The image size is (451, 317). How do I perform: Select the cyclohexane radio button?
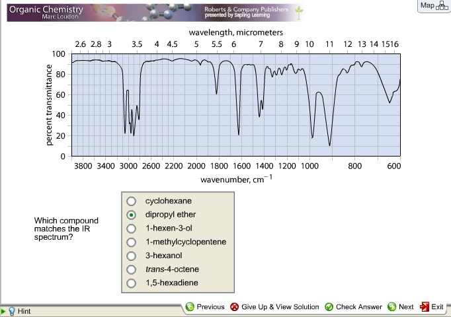click(131, 201)
